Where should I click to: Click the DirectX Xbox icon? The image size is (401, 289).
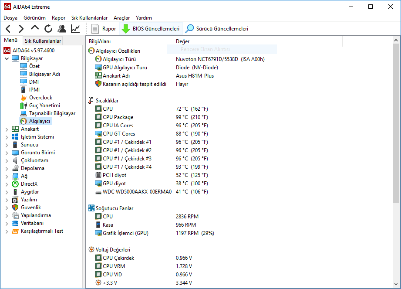(x=15, y=184)
